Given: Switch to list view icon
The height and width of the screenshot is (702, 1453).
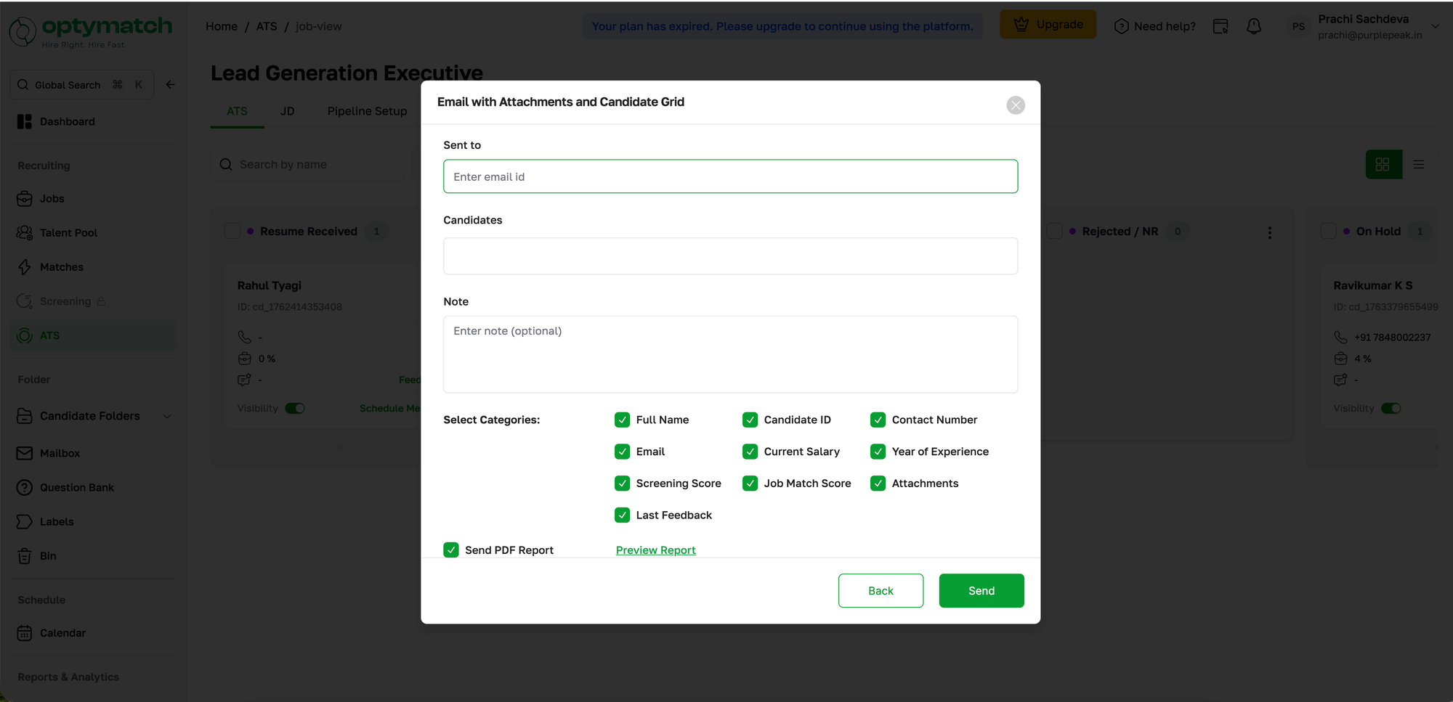Looking at the screenshot, I should click(1419, 165).
